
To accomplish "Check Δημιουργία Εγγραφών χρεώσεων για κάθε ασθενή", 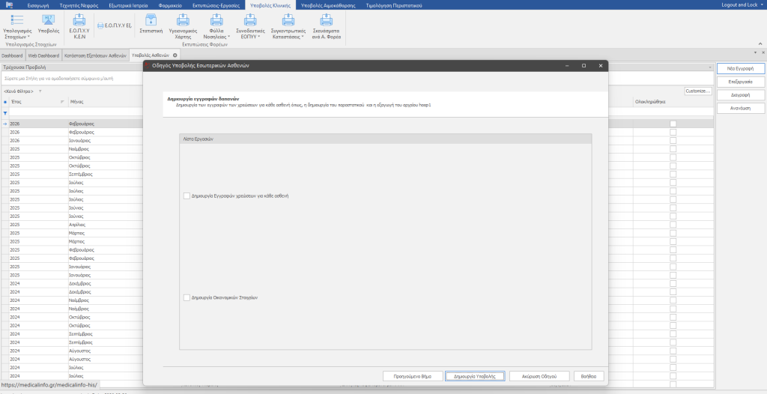I will click(186, 196).
